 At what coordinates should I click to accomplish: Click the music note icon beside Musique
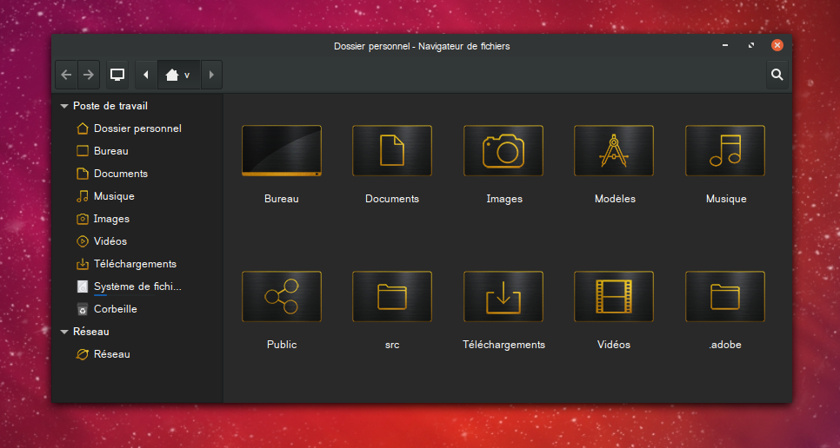coord(83,196)
